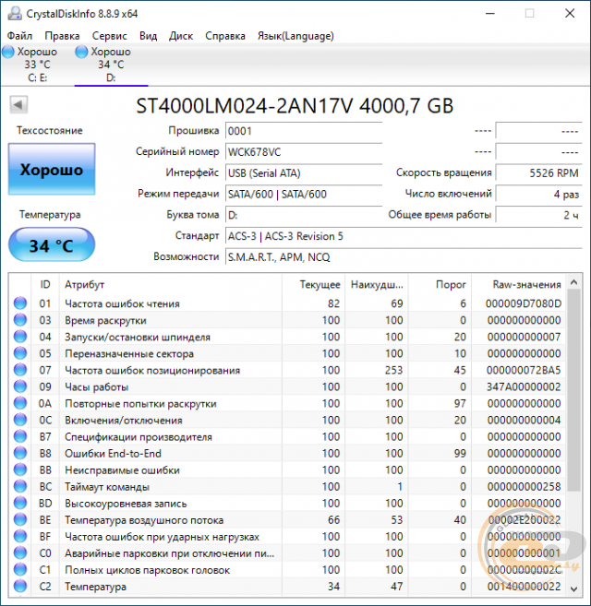Click the Возможности field S.M.A.R.T., APM, NCQ

[404, 256]
